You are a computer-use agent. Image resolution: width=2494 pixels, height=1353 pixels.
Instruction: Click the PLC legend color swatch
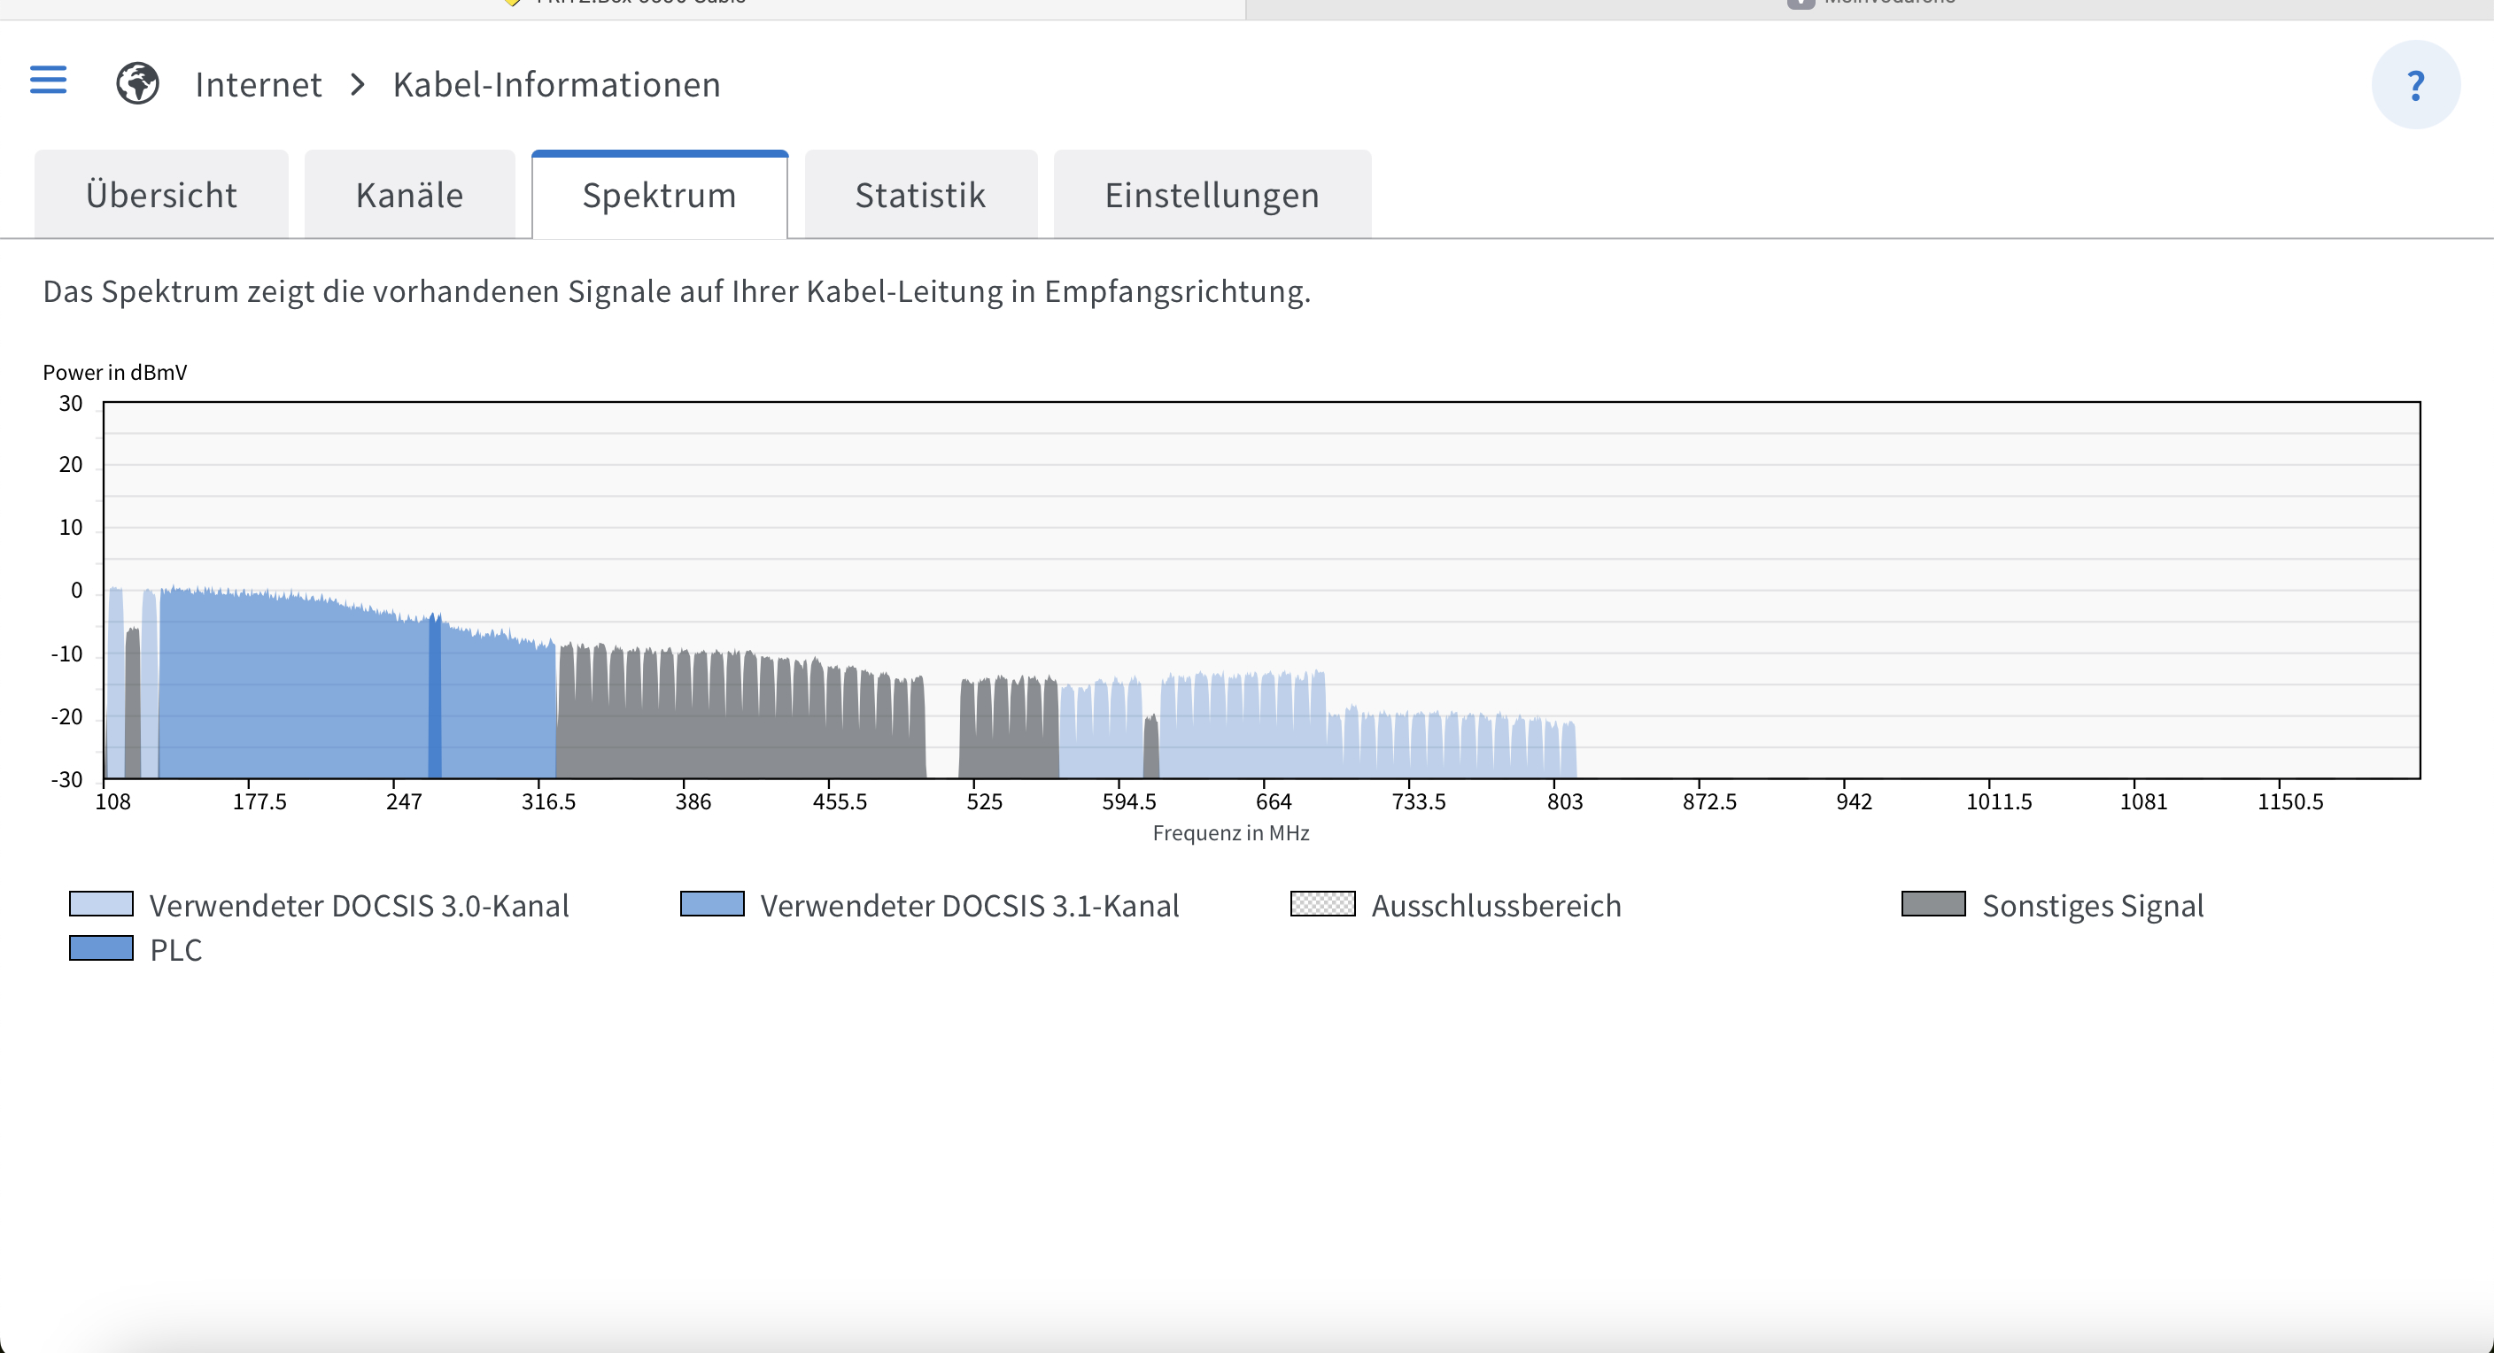click(101, 948)
